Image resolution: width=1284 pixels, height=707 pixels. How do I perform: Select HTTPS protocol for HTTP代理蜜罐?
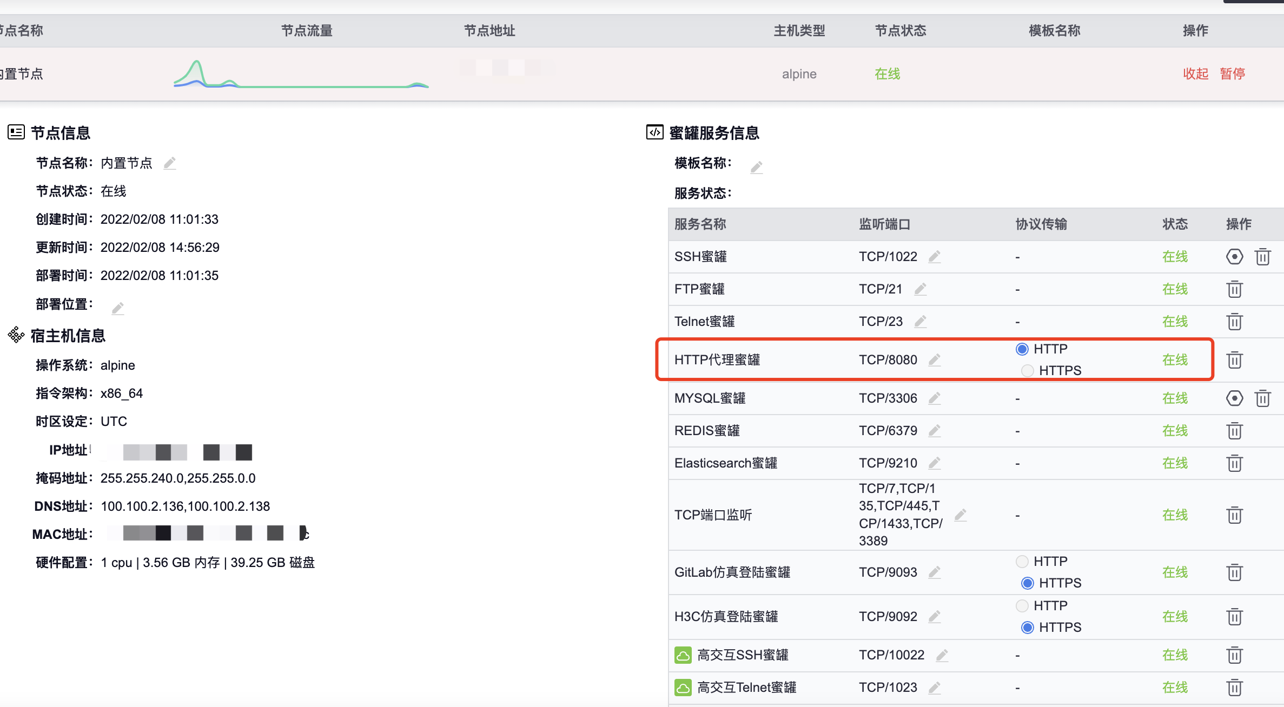[1028, 371]
